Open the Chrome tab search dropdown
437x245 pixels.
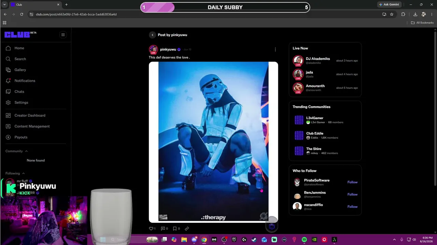point(4,4)
